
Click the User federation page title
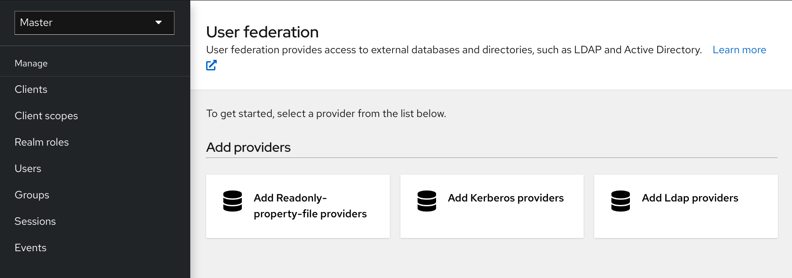point(262,32)
